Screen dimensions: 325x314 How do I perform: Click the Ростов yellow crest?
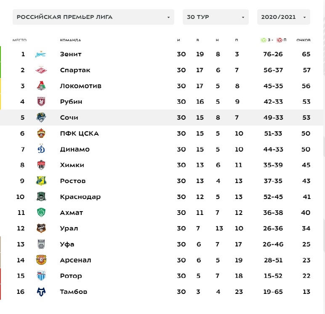point(41,181)
